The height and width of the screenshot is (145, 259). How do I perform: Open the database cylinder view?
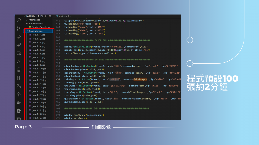pos(19,70)
